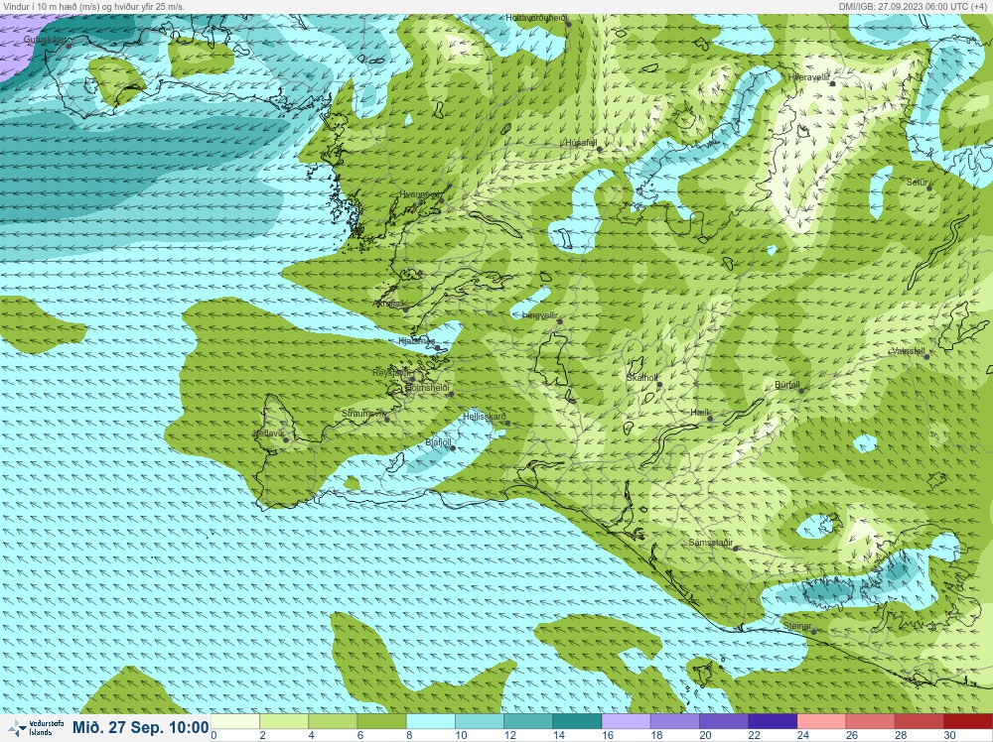Image resolution: width=993 pixels, height=742 pixels.
Task: Click the 2–4 m/s light green legend swatch
Action: click(284, 722)
